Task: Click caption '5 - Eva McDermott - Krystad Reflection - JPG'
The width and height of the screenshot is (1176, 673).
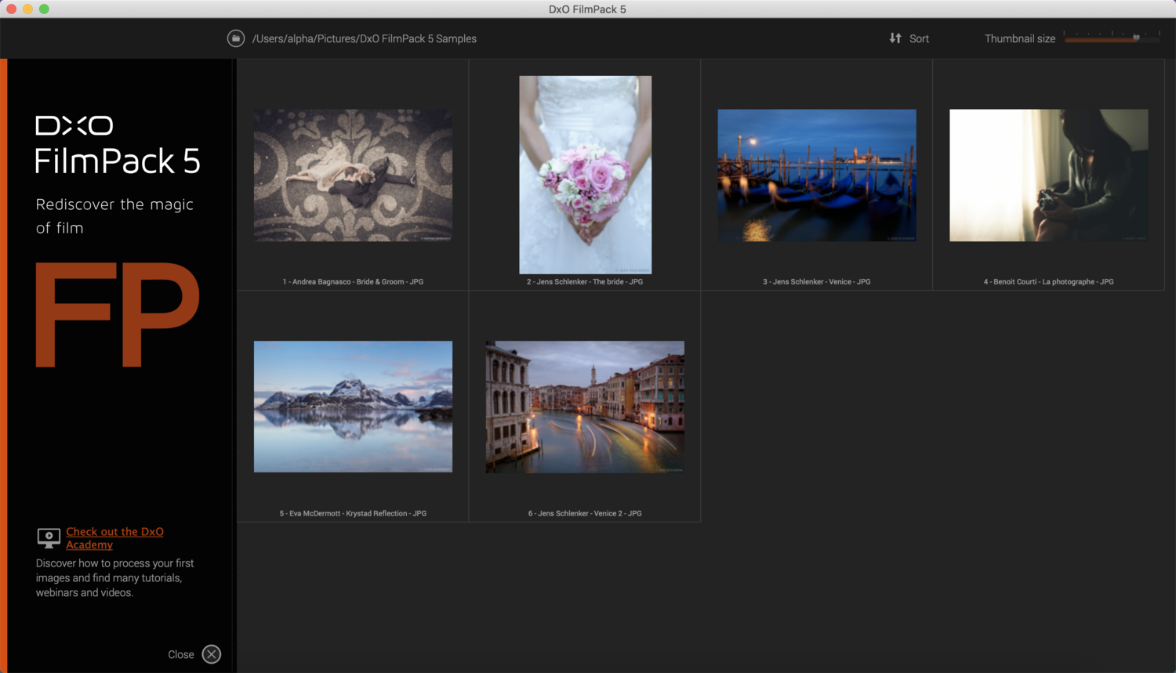Action: pyautogui.click(x=353, y=513)
